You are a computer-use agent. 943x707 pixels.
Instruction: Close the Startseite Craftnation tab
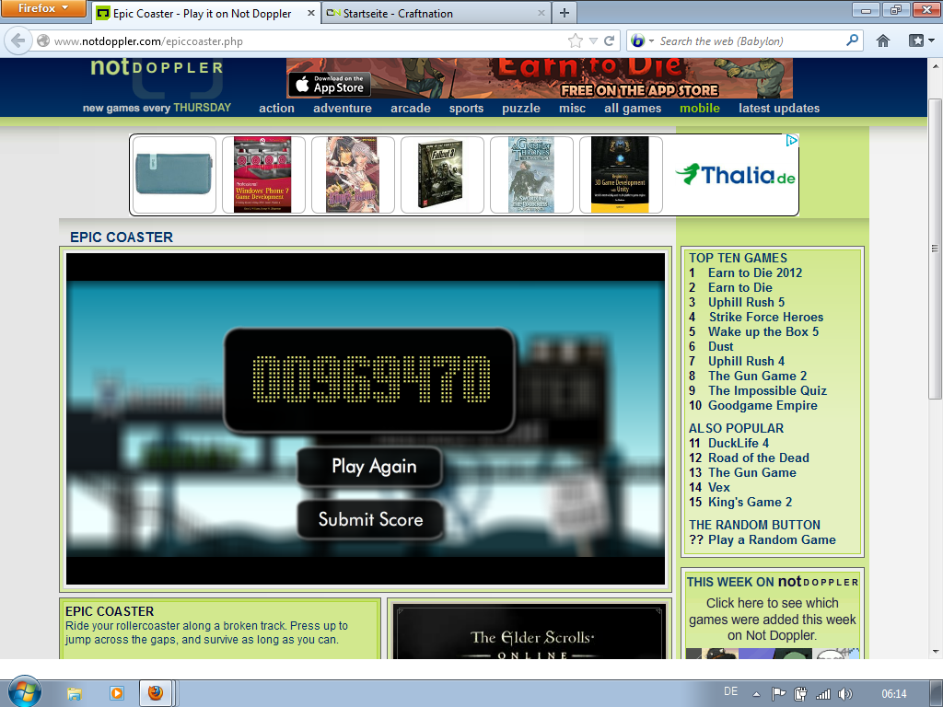541,13
